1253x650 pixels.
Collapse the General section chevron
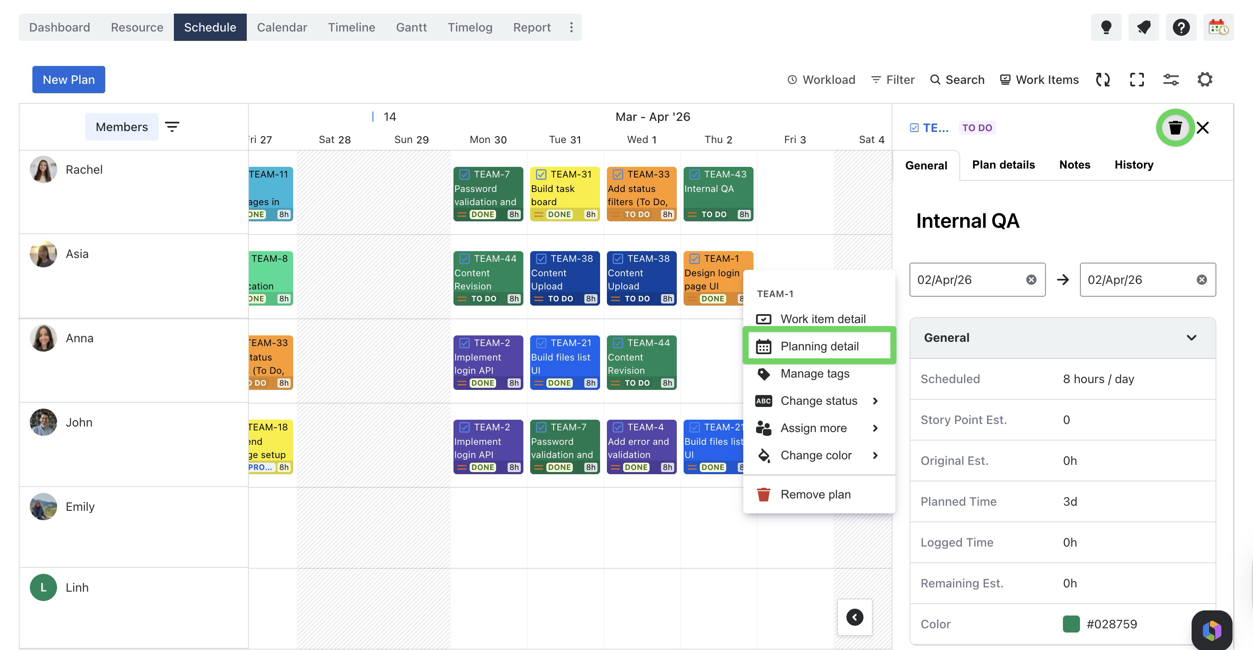coord(1191,338)
